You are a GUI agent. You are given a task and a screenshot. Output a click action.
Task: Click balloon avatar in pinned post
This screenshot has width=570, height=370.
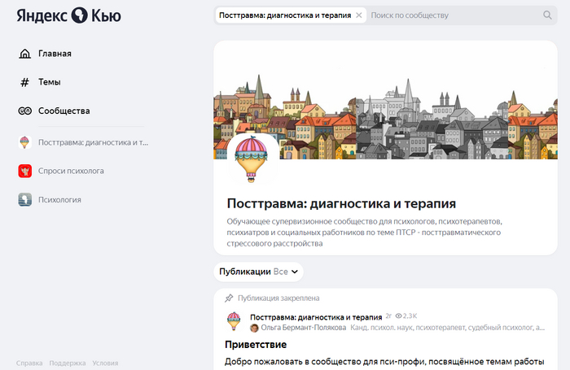(x=234, y=321)
